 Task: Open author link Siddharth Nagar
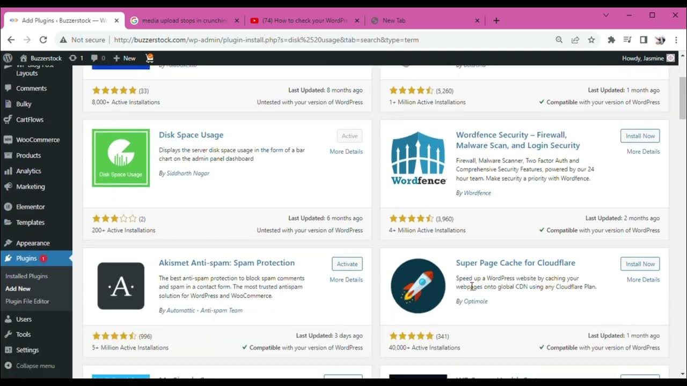click(x=188, y=173)
